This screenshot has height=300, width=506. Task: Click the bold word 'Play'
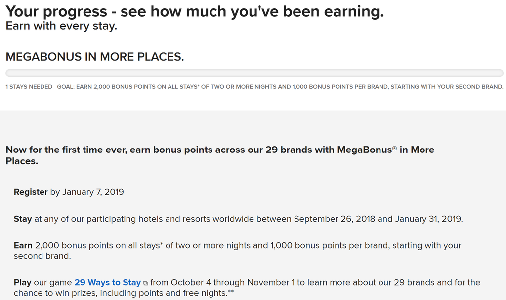23,282
